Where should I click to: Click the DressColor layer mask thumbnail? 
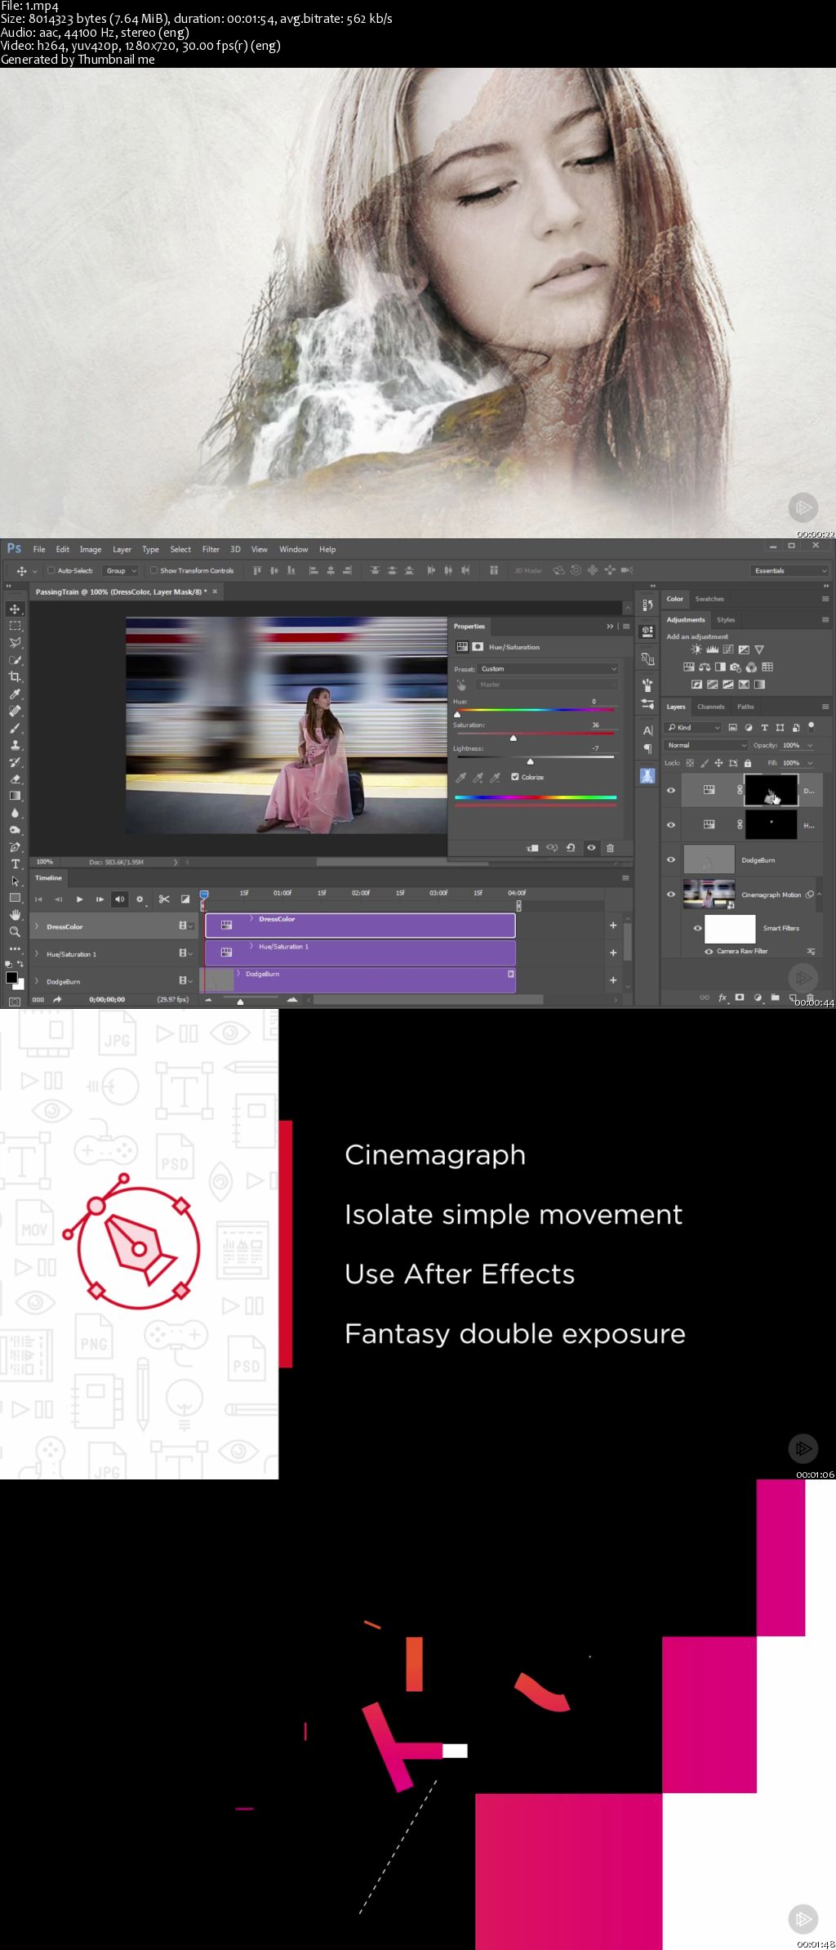click(x=771, y=791)
